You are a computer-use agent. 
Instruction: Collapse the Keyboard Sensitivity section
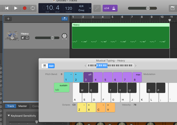[9, 116]
